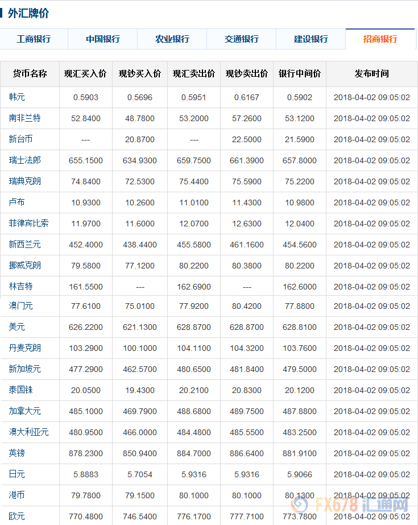Click the 韩元 value 0.5903

coord(86,97)
